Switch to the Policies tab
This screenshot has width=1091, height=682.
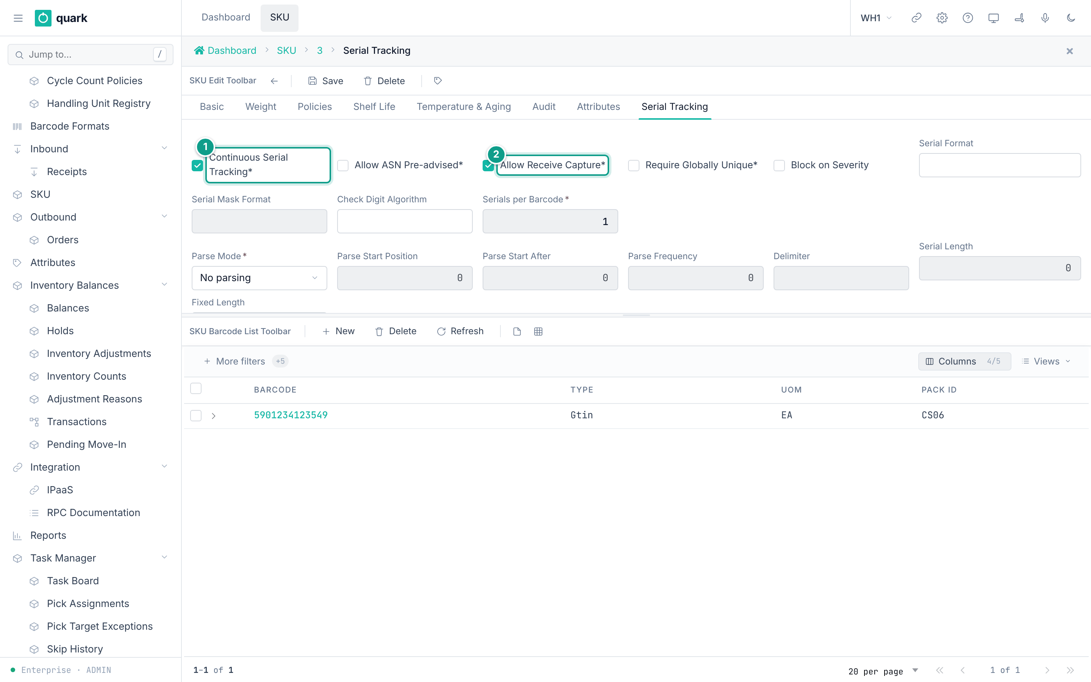(315, 107)
